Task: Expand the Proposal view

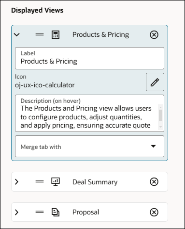Action: (x=16, y=212)
